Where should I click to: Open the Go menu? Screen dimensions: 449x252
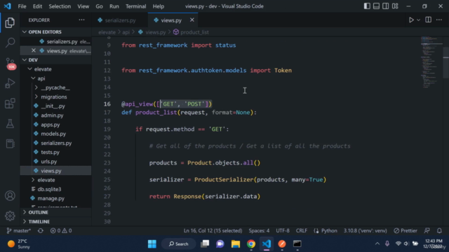pyautogui.click(x=99, y=6)
